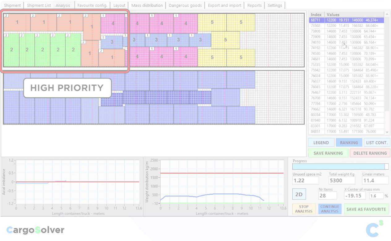Click the LEGEND button
Image resolution: width=391 pixels, height=241 pixels.
pos(321,142)
